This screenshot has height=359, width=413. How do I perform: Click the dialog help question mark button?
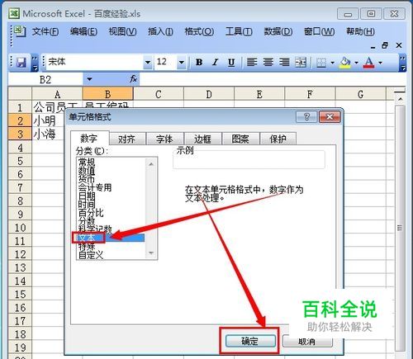[306, 117]
